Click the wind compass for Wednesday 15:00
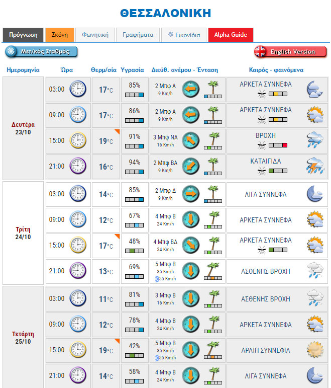 coord(190,350)
